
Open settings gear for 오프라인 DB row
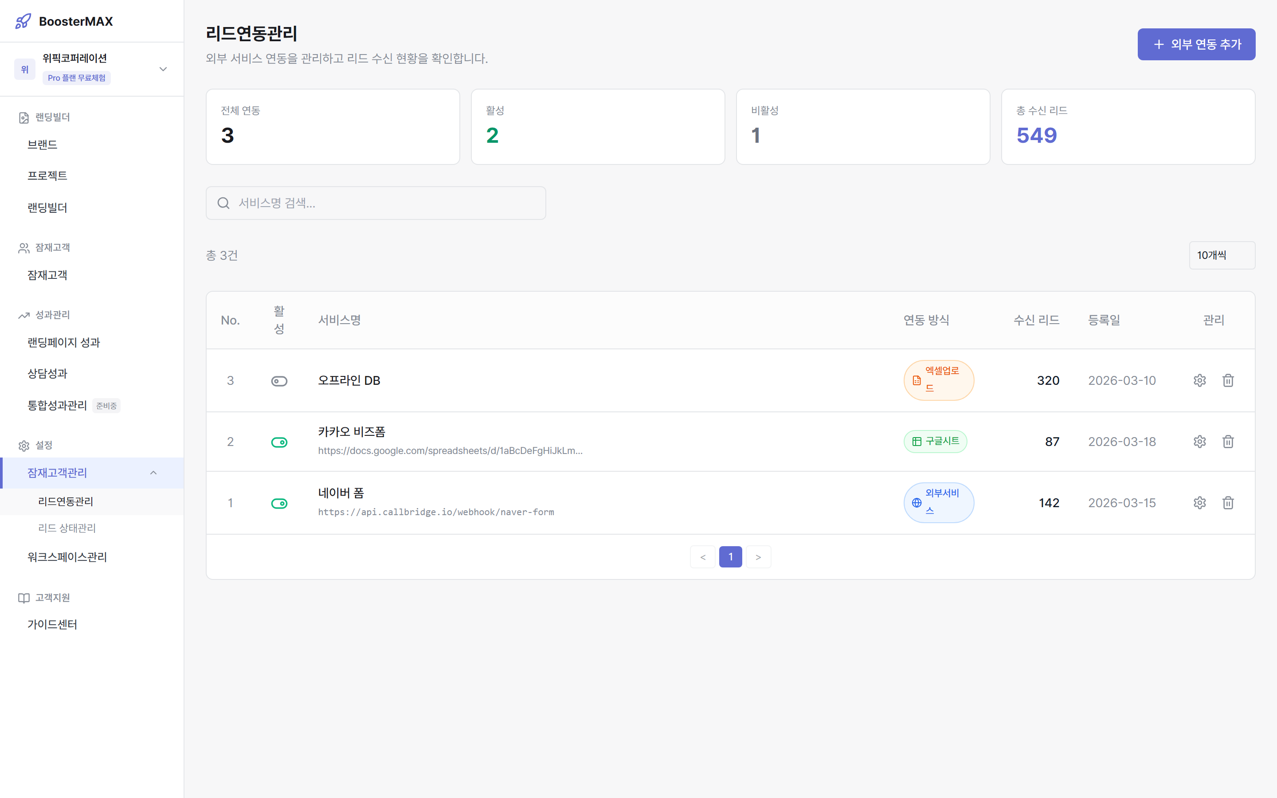point(1199,380)
